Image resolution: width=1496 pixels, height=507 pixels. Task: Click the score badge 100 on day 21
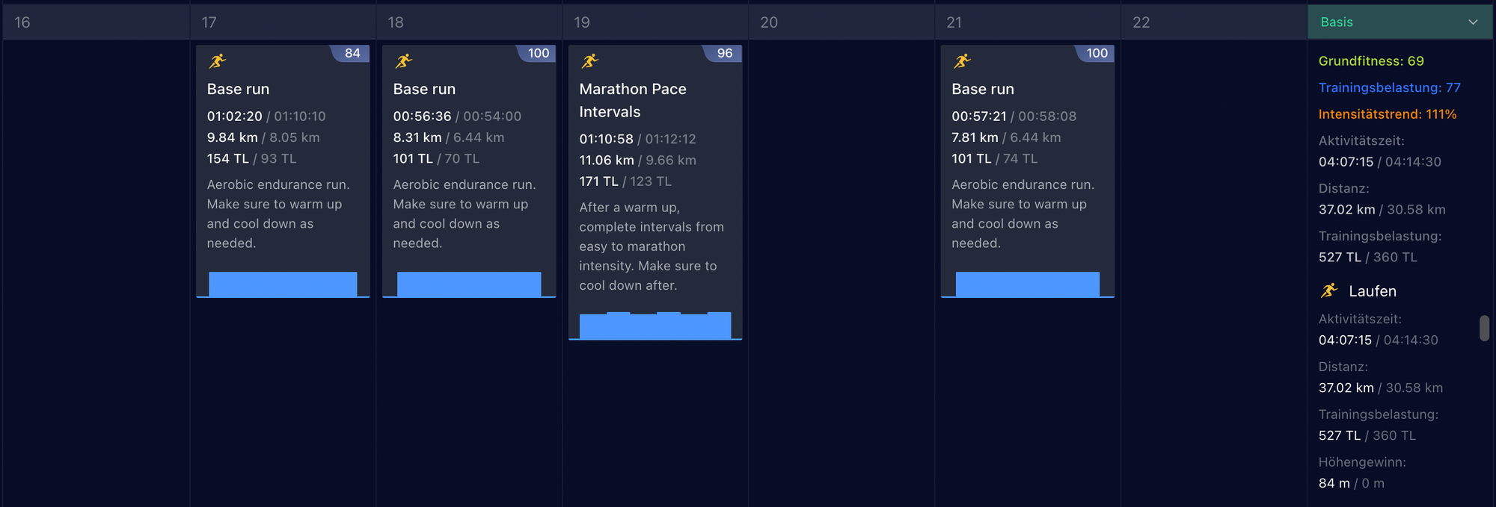coord(1097,53)
